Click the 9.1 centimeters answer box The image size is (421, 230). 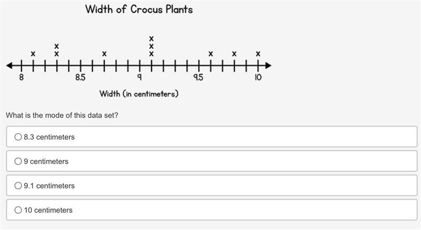(x=212, y=185)
